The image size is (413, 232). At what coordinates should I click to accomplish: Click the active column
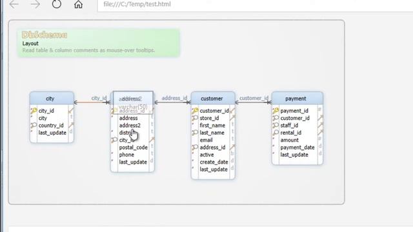[206, 155]
